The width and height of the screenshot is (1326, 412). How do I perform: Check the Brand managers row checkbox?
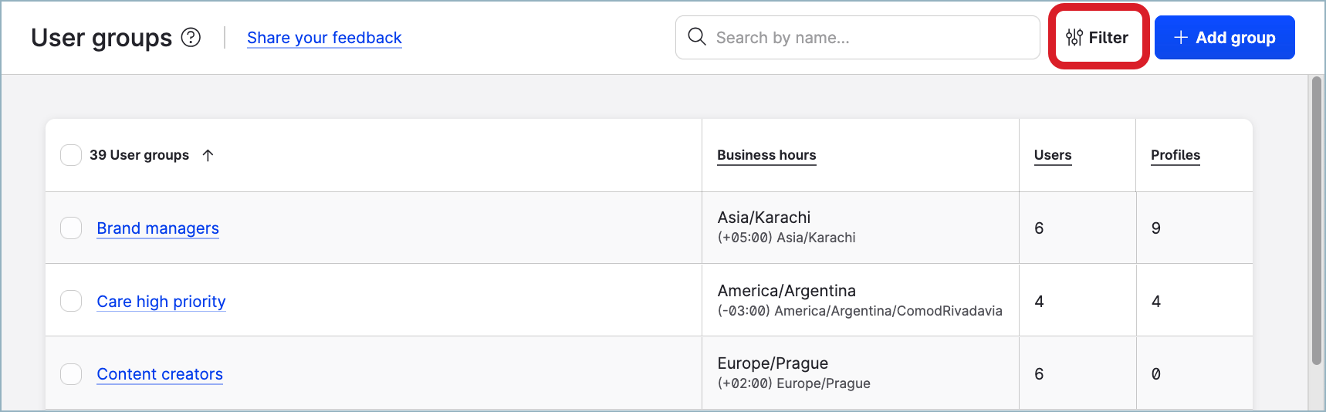(x=71, y=228)
